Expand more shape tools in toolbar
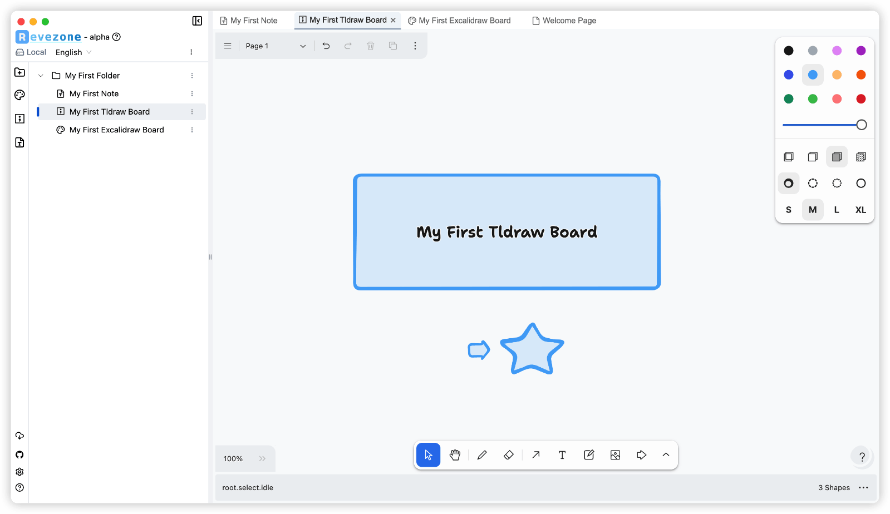Image resolution: width=890 pixels, height=514 pixels. [666, 455]
